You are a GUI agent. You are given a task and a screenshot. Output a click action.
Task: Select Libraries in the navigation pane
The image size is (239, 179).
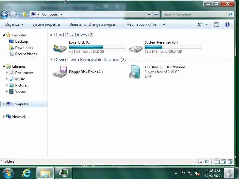click(x=19, y=67)
